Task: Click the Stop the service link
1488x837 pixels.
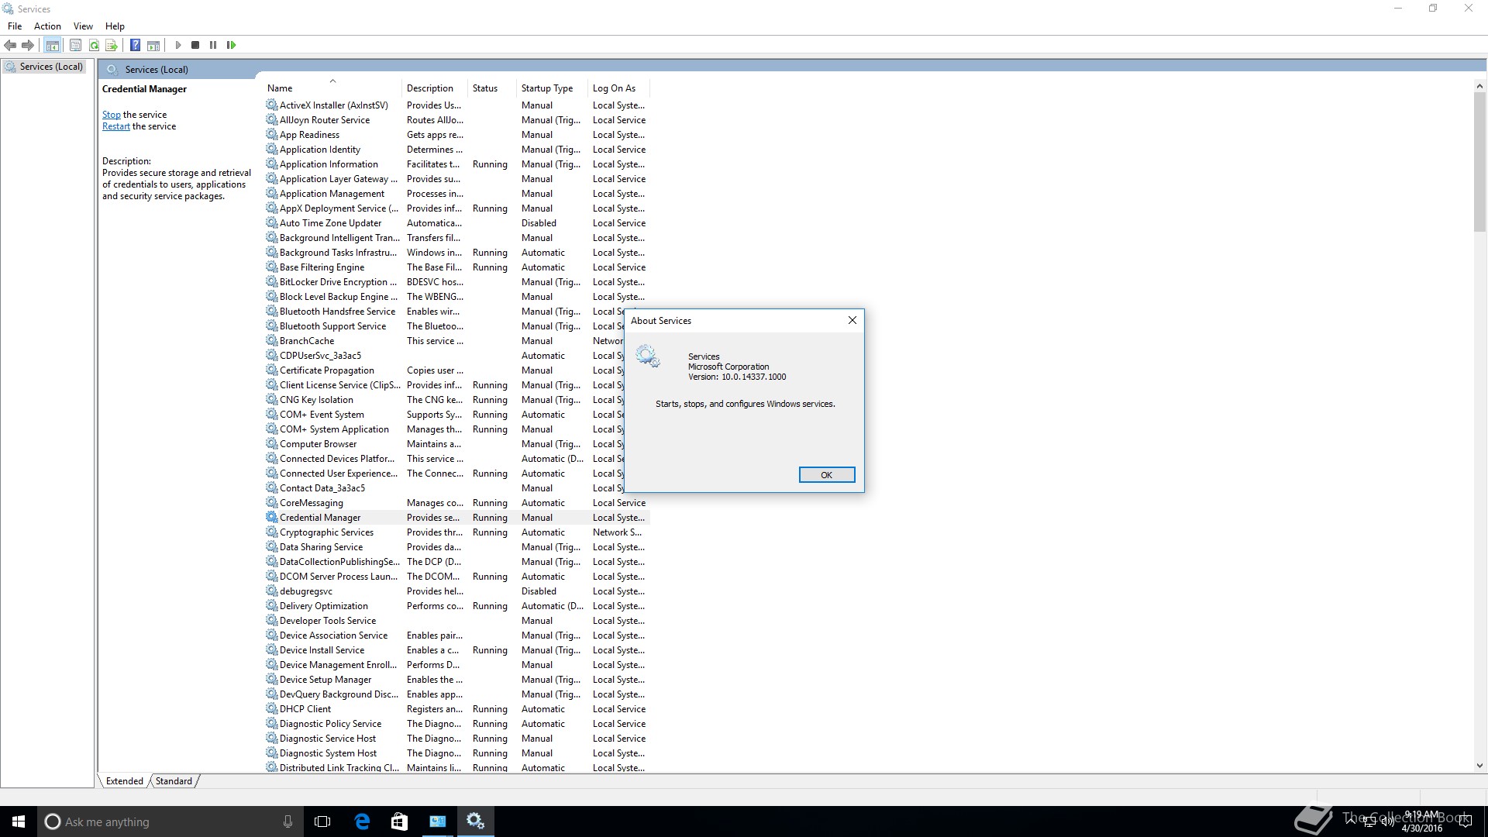Action: 112,115
